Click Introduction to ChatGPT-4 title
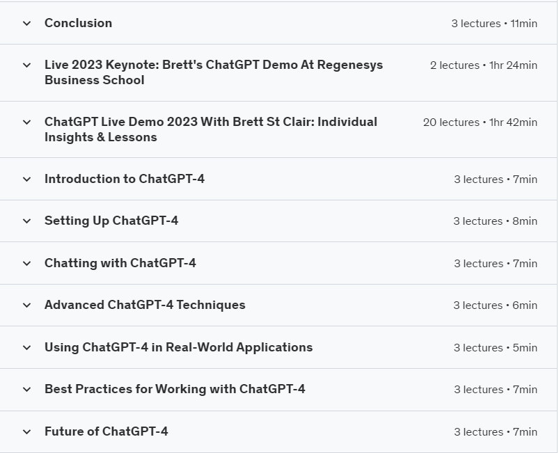This screenshot has height=453, width=559. pos(125,179)
